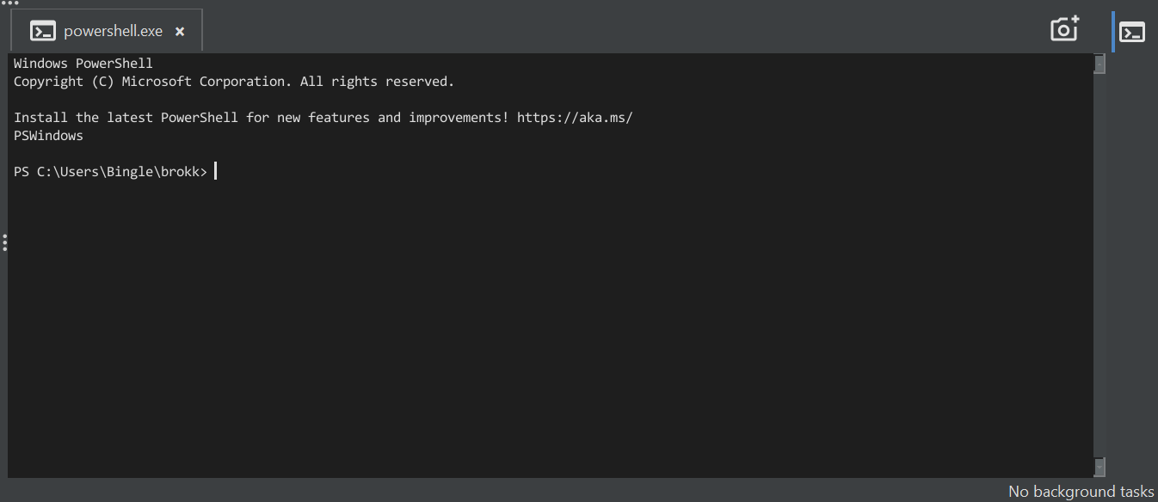The image size is (1158, 502).
Task: Click the camera-plus capture icon
Action: click(1064, 29)
